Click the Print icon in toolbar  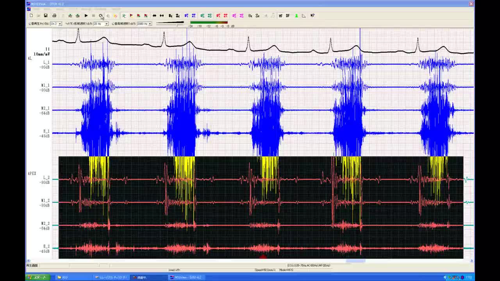tap(54, 16)
